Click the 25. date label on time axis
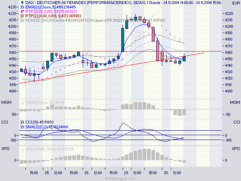 tap(47, 173)
